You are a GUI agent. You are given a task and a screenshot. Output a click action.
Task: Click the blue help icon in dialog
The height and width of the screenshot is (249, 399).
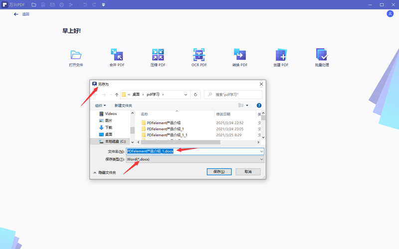[259, 106]
